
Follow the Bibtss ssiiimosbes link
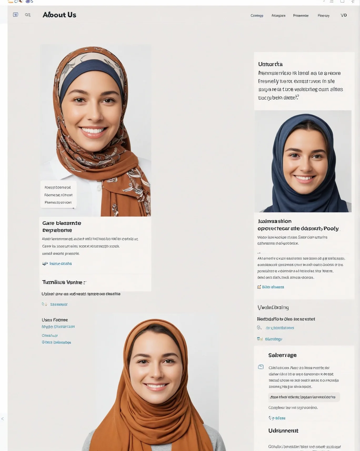click(x=56, y=342)
